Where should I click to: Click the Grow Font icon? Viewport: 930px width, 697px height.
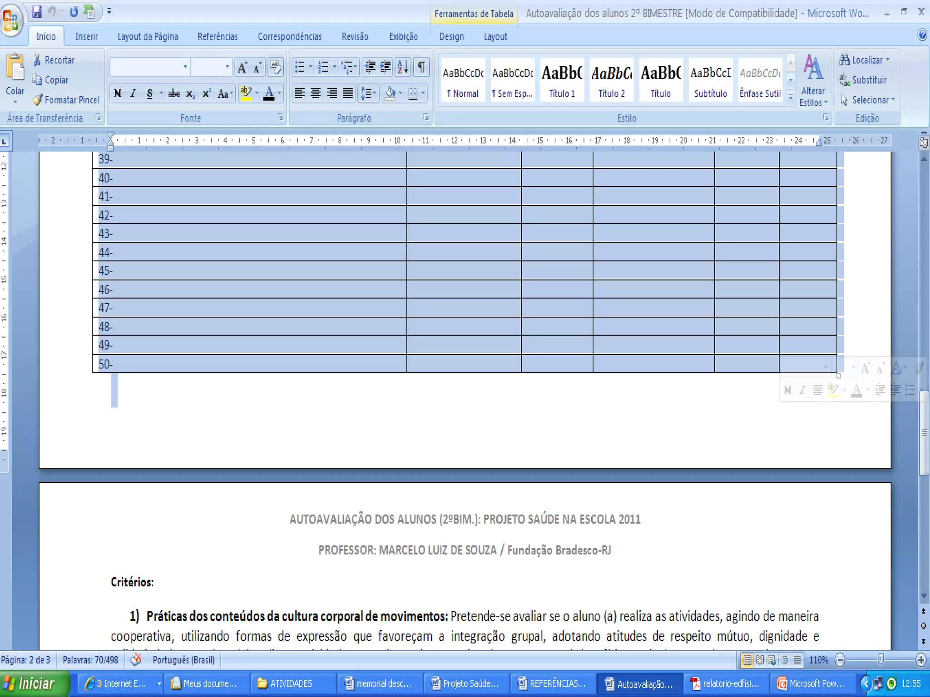pyautogui.click(x=242, y=68)
